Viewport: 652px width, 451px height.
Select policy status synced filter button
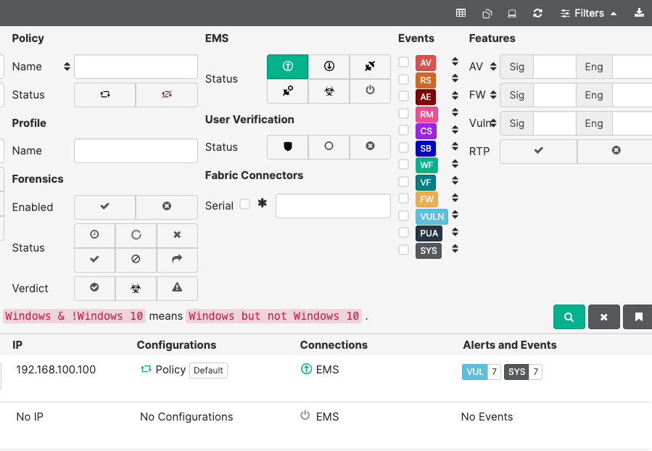(x=104, y=95)
